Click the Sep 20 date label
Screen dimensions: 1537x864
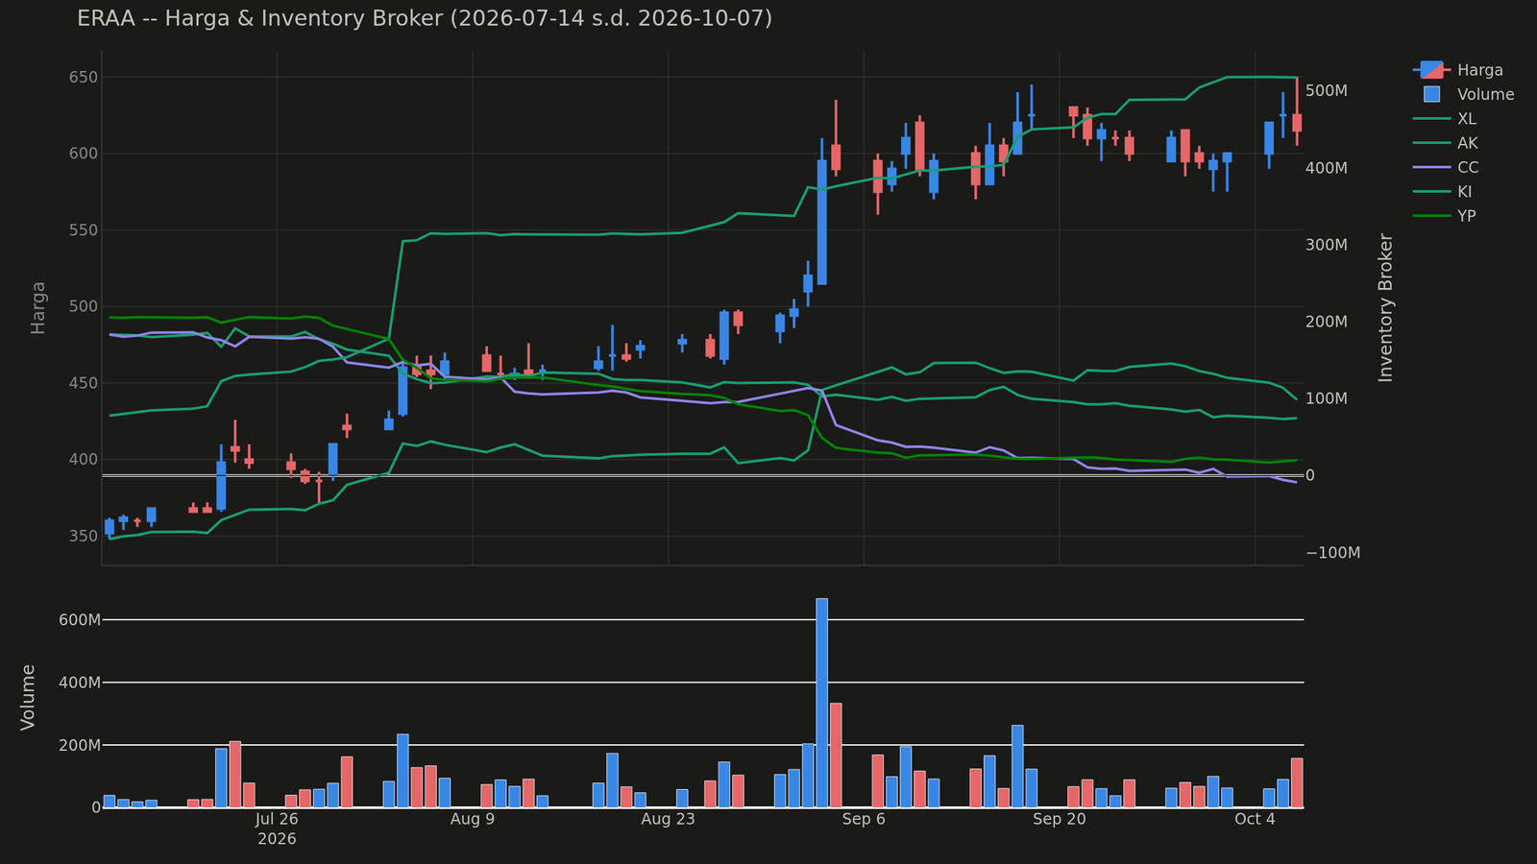click(x=1060, y=819)
